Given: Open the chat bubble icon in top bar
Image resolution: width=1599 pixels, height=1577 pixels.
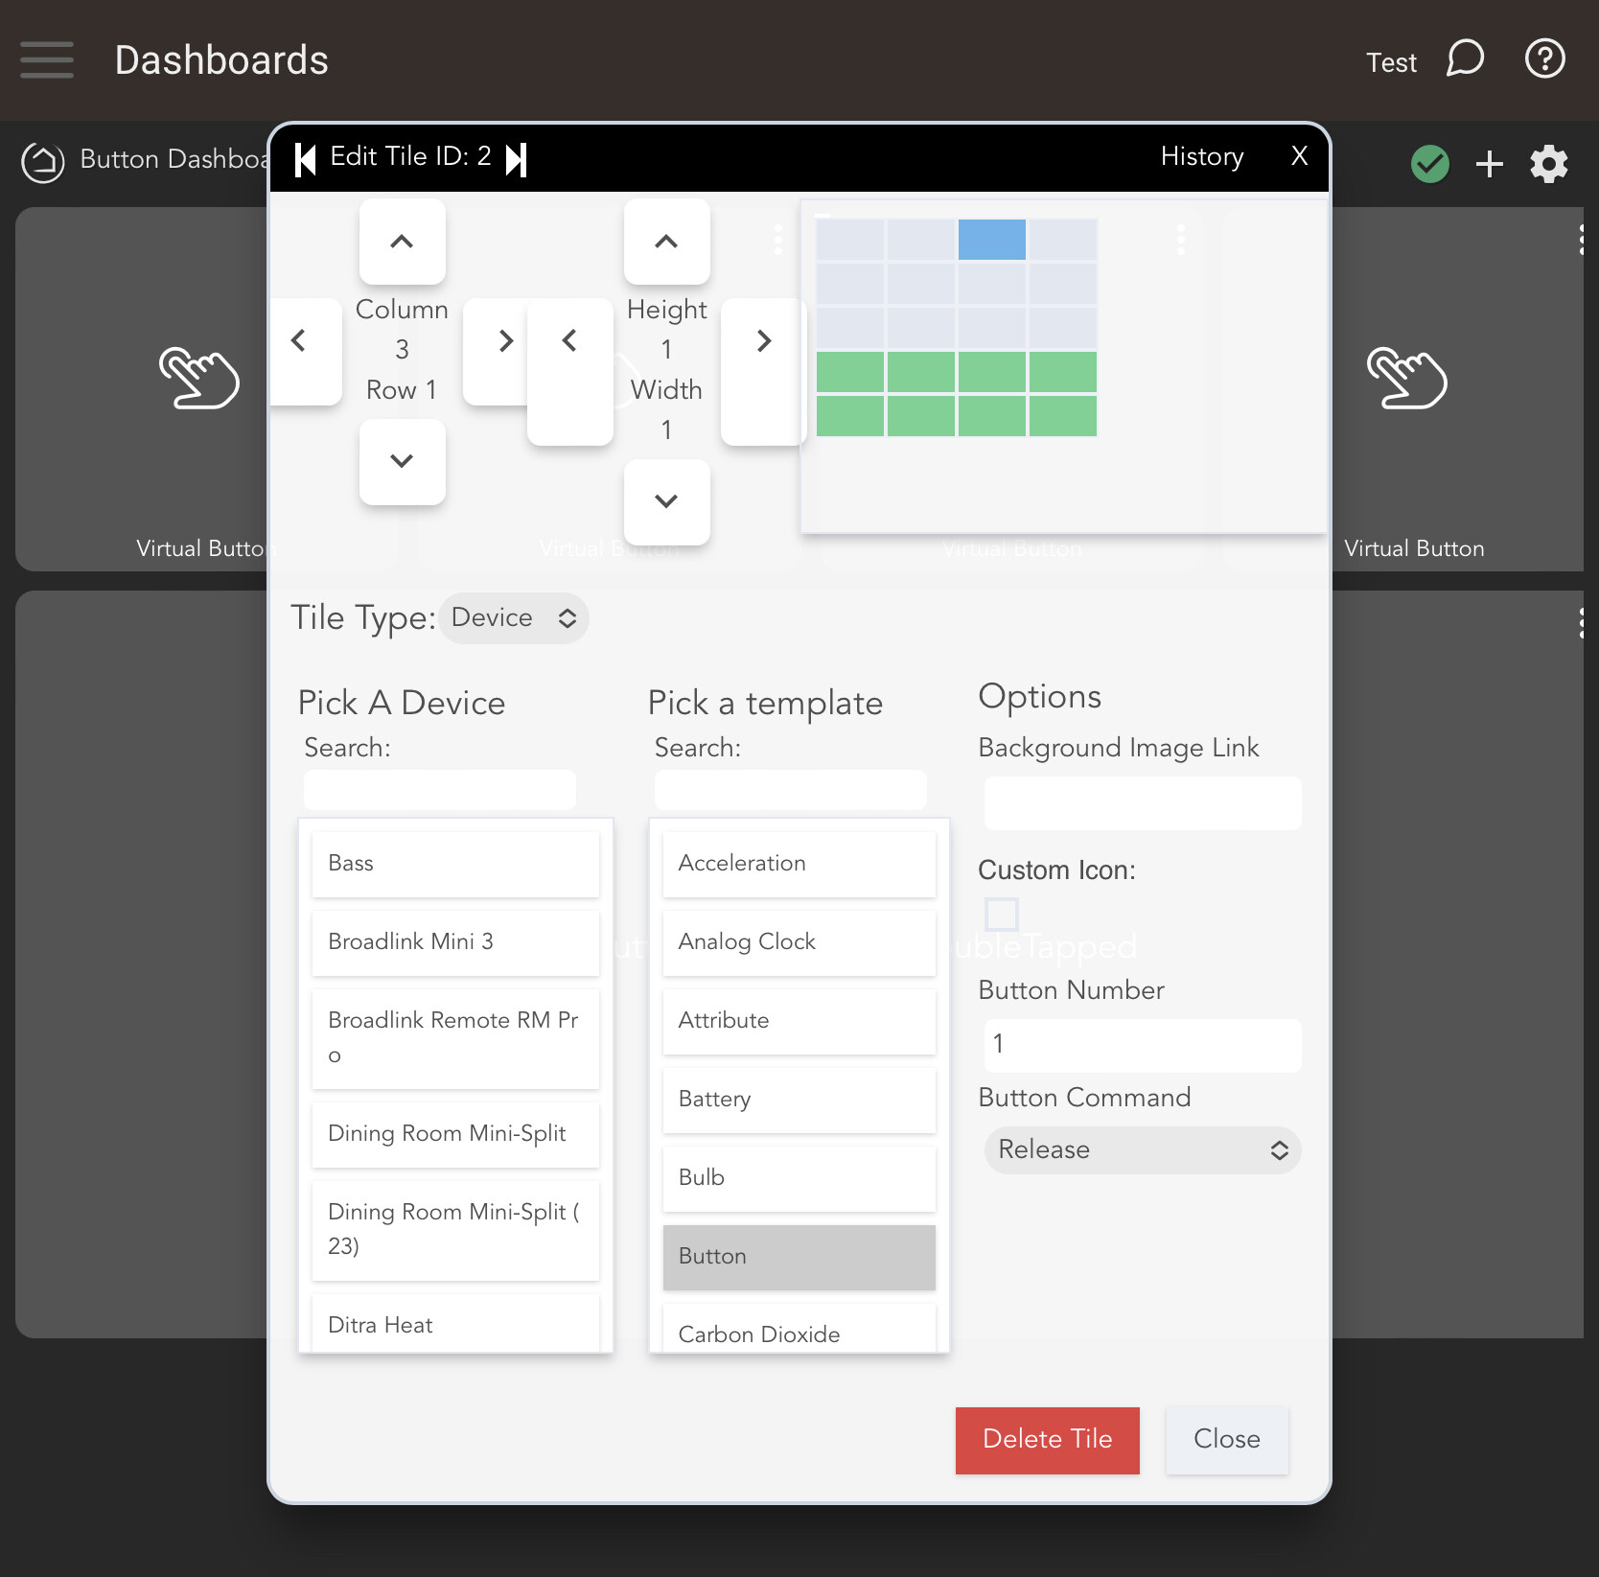Looking at the screenshot, I should click(x=1465, y=59).
